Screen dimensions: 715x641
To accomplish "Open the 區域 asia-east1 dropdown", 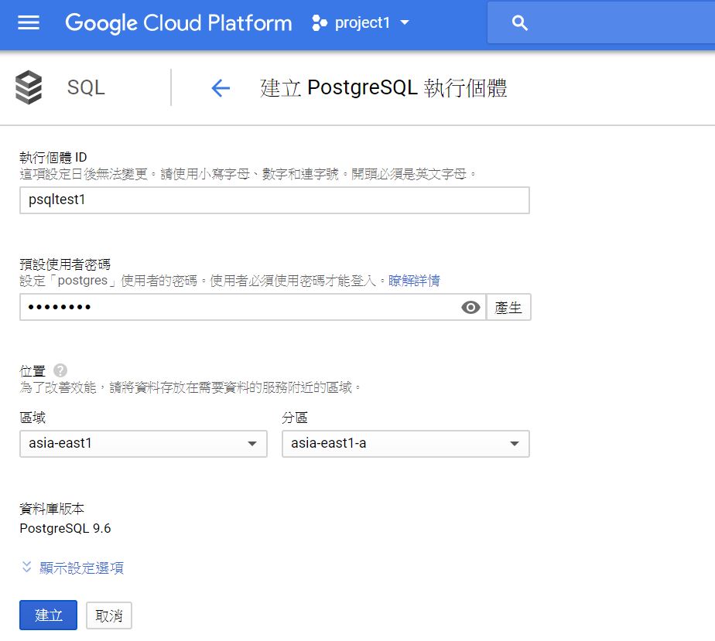I will tap(142, 444).
